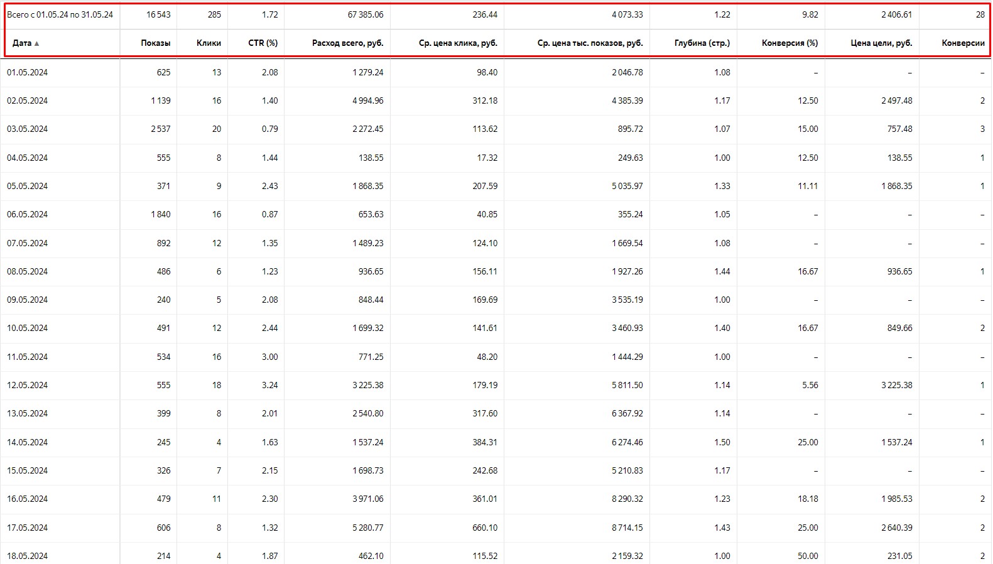Click the date cell 09.05.2024

click(x=28, y=300)
